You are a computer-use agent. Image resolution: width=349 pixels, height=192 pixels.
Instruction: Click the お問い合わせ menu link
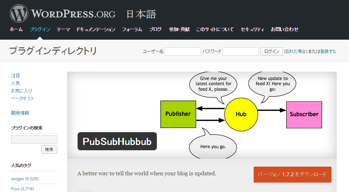pyautogui.click(x=285, y=30)
